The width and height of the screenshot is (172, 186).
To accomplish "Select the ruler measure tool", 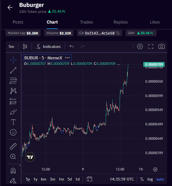I will click(13, 146).
